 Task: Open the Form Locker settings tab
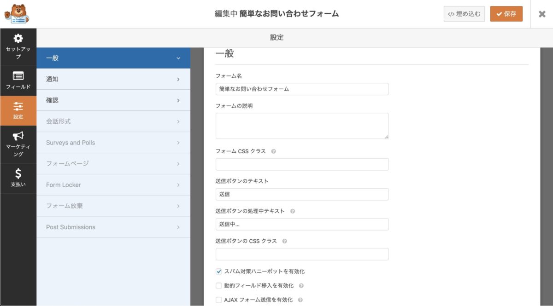(x=113, y=185)
